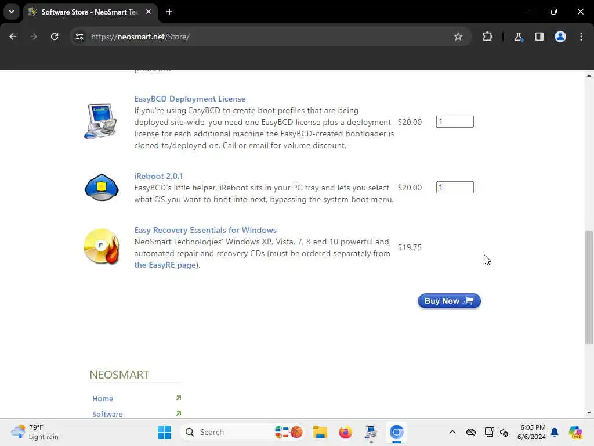Open Copilot preview icon in taskbar
Viewport: 594px width, 446px height.
[575, 432]
